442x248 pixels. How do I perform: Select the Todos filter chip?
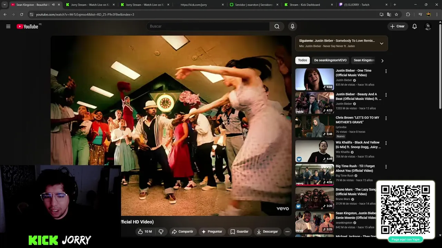[x=302, y=60]
